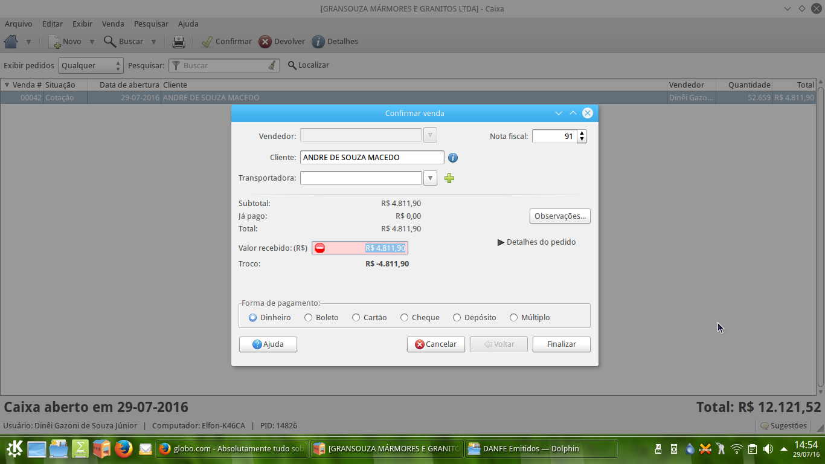Click the Cliente name field

tap(372, 157)
